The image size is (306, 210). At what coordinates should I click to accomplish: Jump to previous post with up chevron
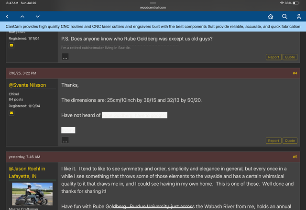22,17
